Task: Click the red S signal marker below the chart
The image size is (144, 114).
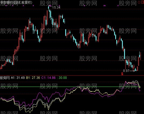Action: [122, 74]
